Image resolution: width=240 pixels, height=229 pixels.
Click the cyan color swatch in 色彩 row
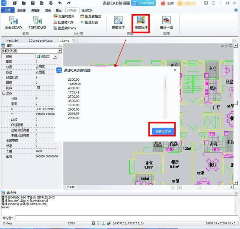38,56
